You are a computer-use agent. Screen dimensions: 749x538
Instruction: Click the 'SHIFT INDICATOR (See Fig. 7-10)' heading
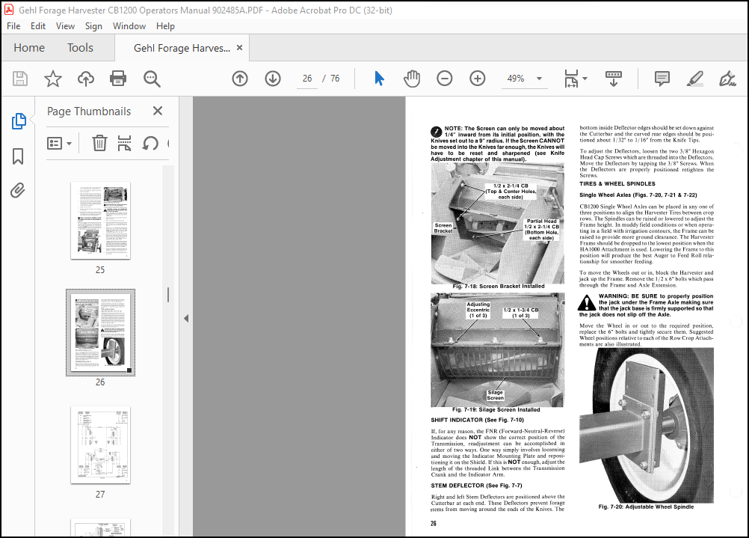(x=477, y=420)
